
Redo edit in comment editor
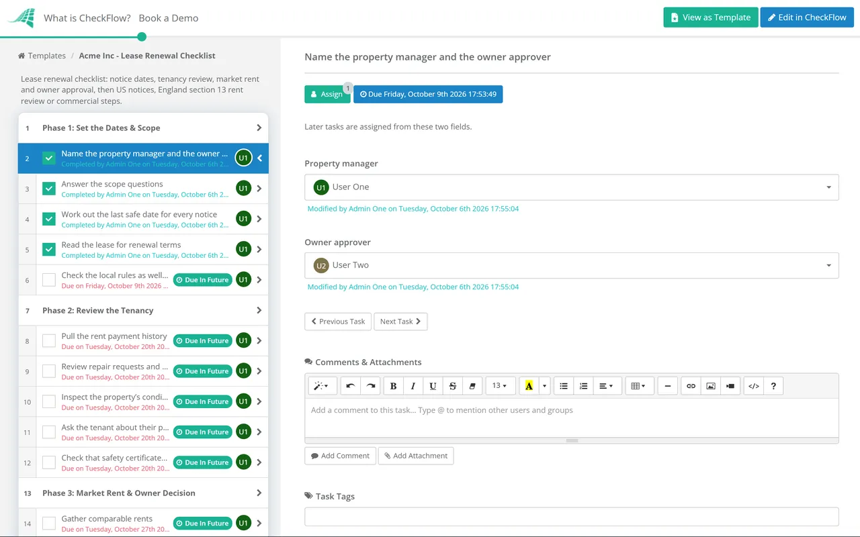point(370,386)
